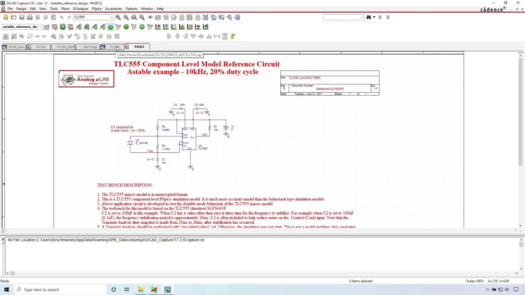Click the View Simulation Results icon
The height and width of the screenshot is (295, 525).
tap(71, 27)
